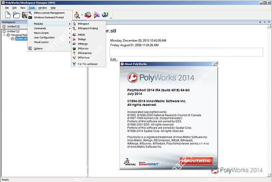Choose IMKey License Management in the Tools menu
The width and height of the screenshot is (272, 182).
coord(49,13)
